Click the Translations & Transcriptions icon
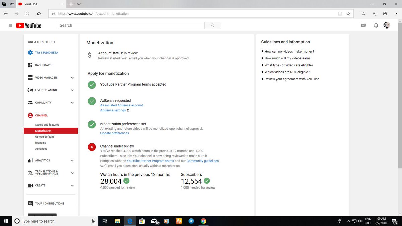Screen dimensions: 402x226 (30, 173)
